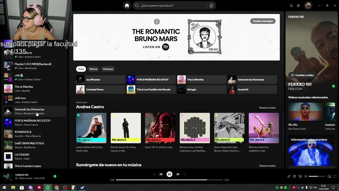Toggle liked checkmark in bottom player bar
This screenshot has height=191, width=339.
(x=55, y=176)
